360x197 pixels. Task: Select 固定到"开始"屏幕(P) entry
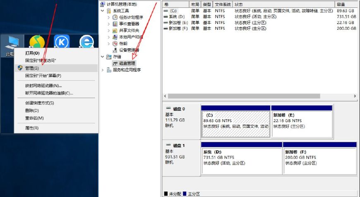[x=56, y=76]
